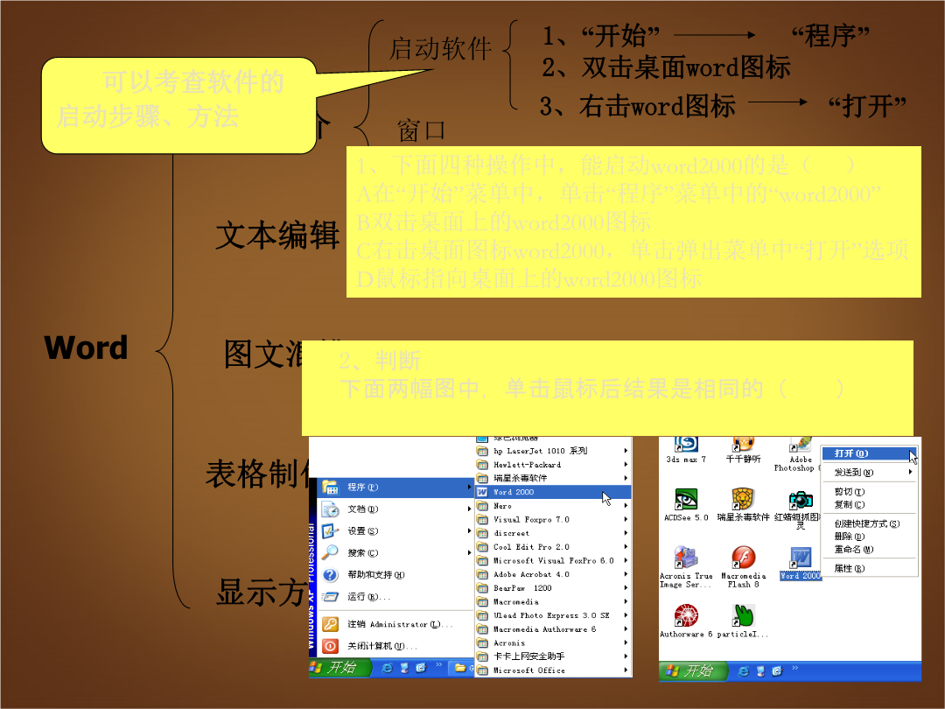Viewport: 945px width, 709px height.
Task: Click Outlook Express icon beside the open Start menu
Action: pyautogui.click(x=421, y=668)
